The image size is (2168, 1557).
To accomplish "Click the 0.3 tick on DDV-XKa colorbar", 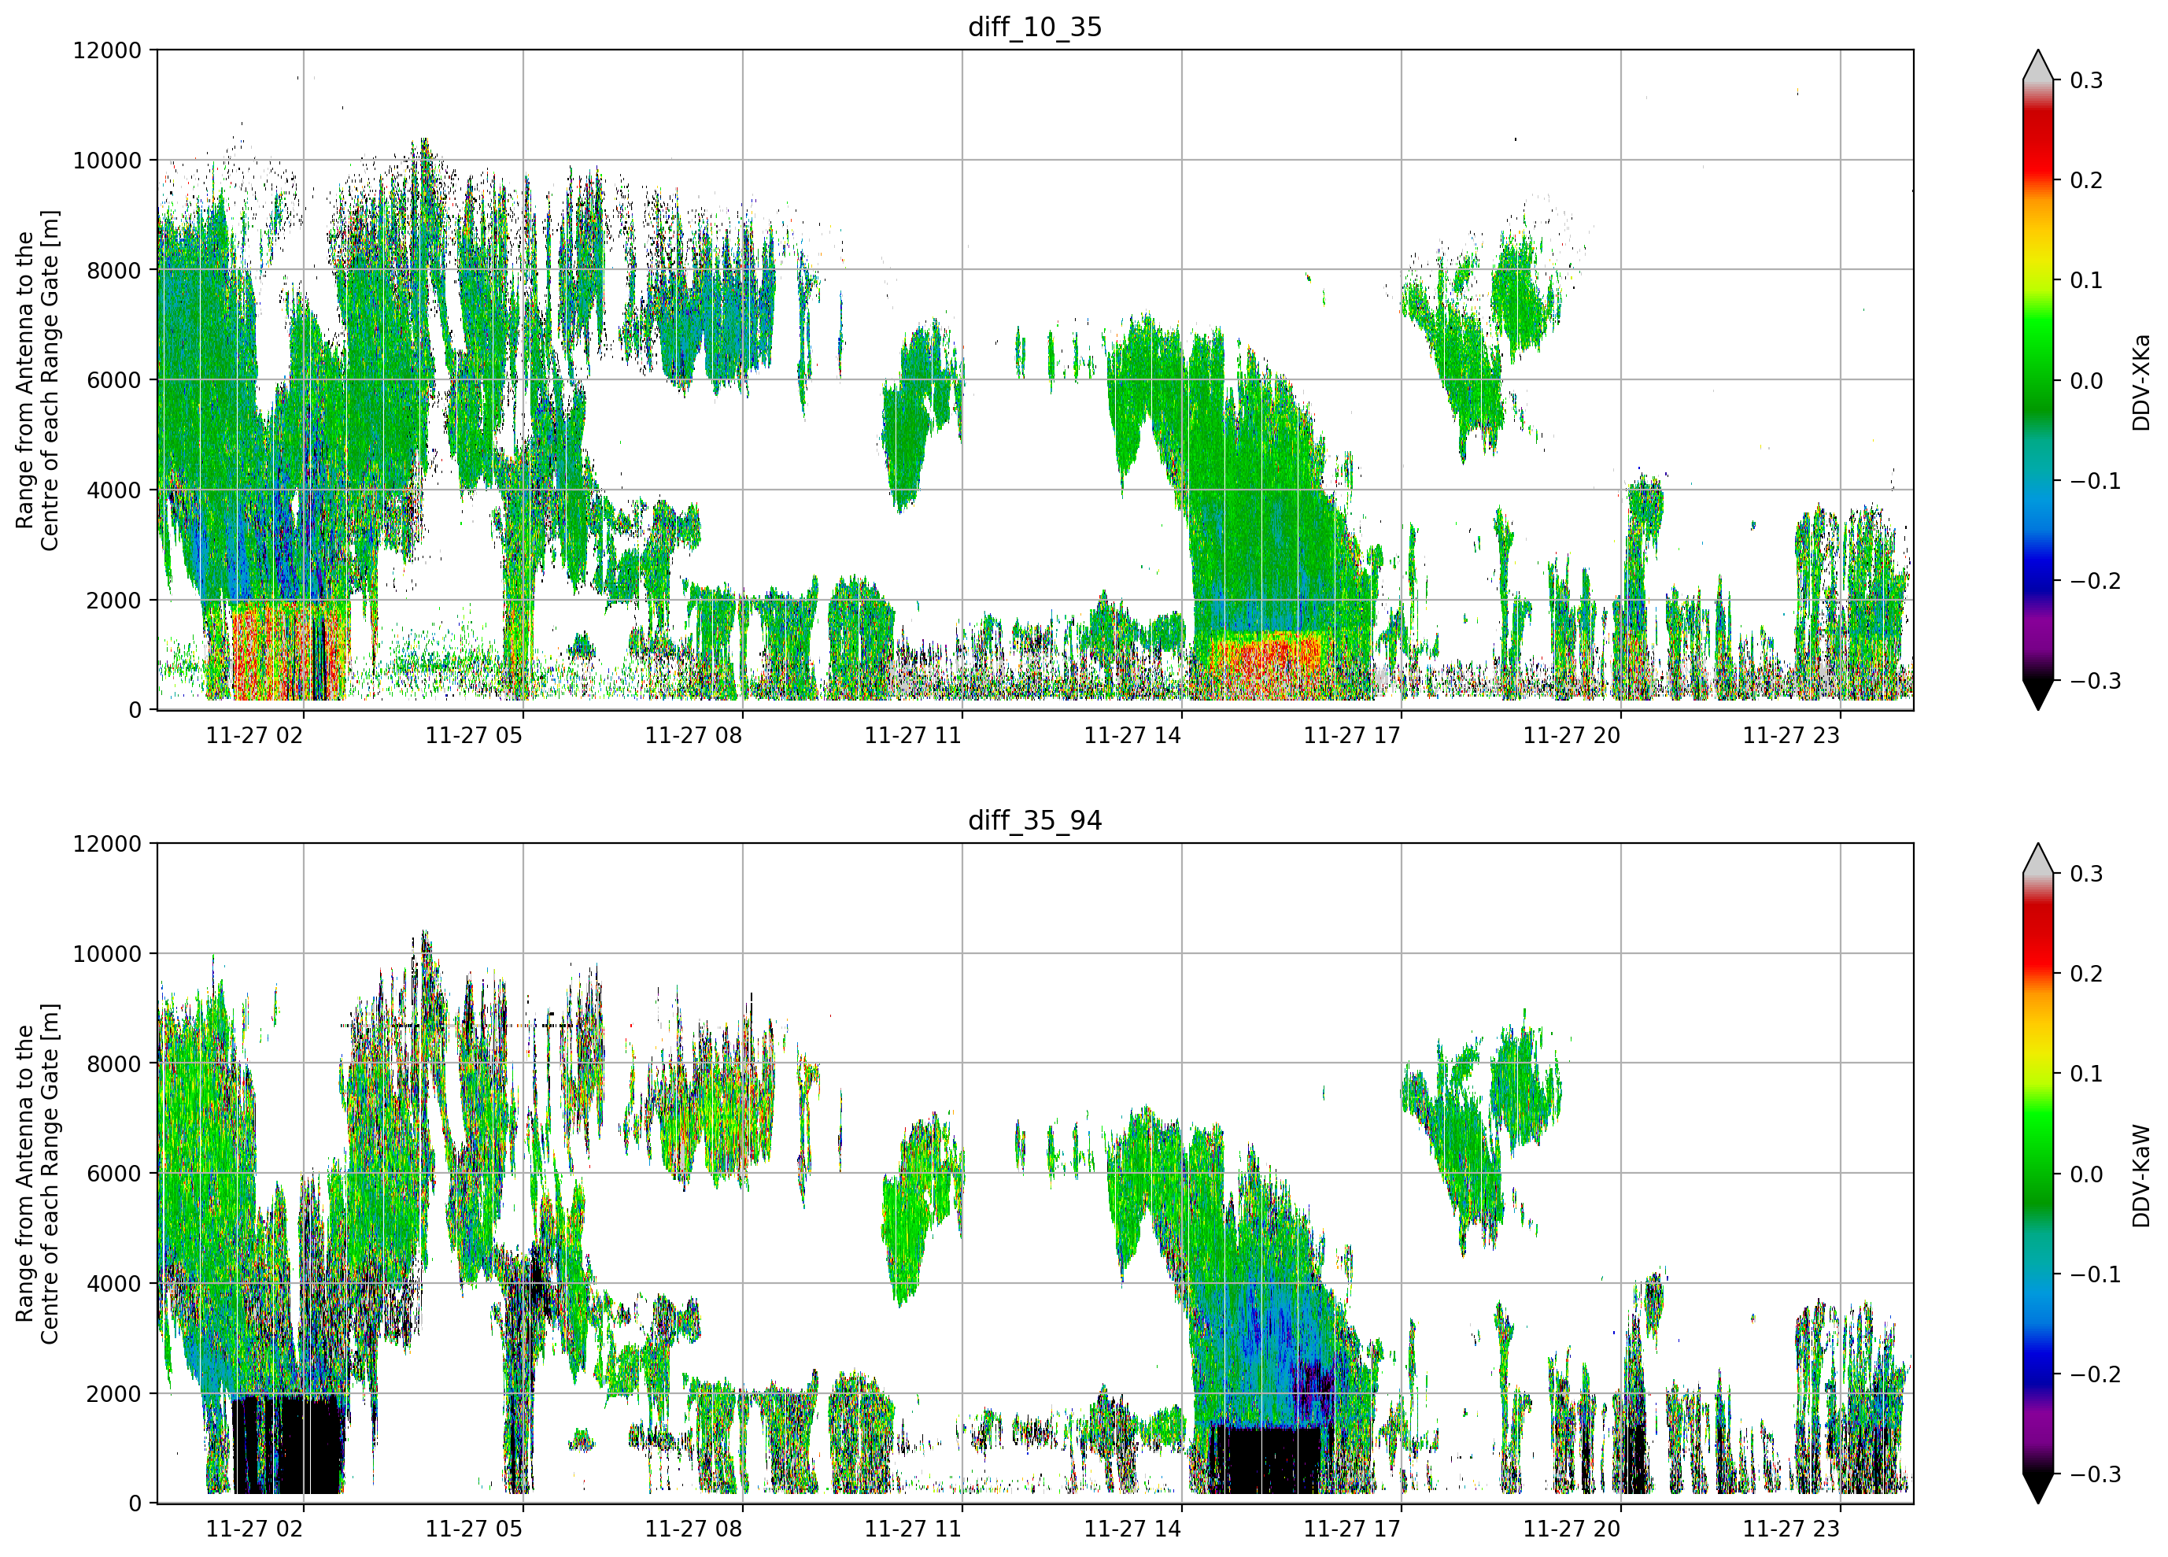I will click(2087, 80).
